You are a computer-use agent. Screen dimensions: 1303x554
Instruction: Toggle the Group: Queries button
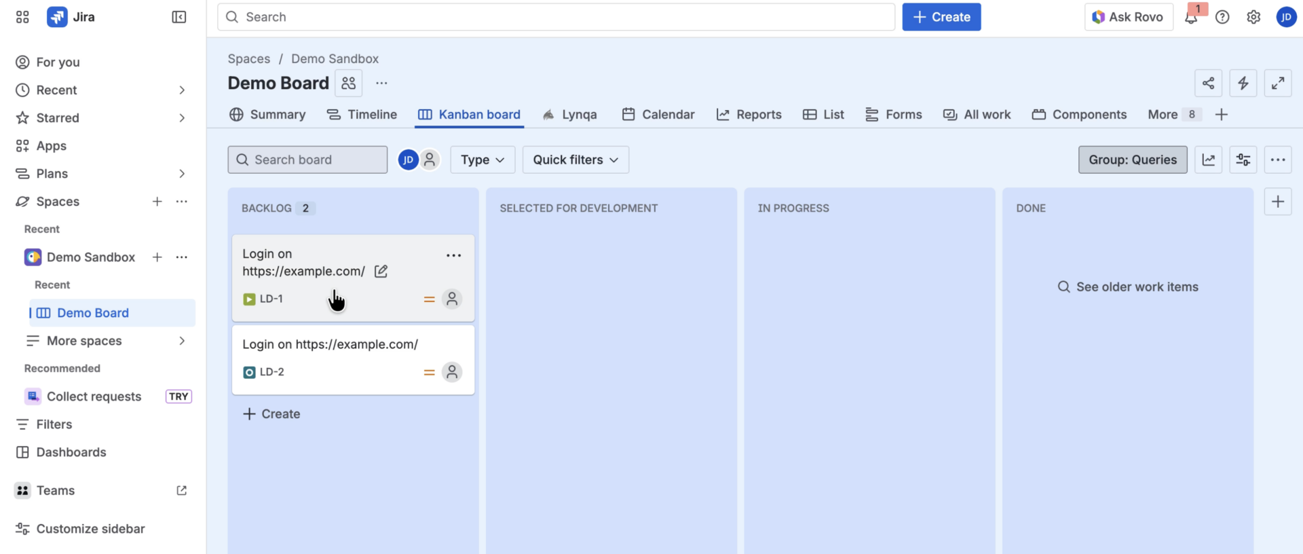tap(1132, 160)
